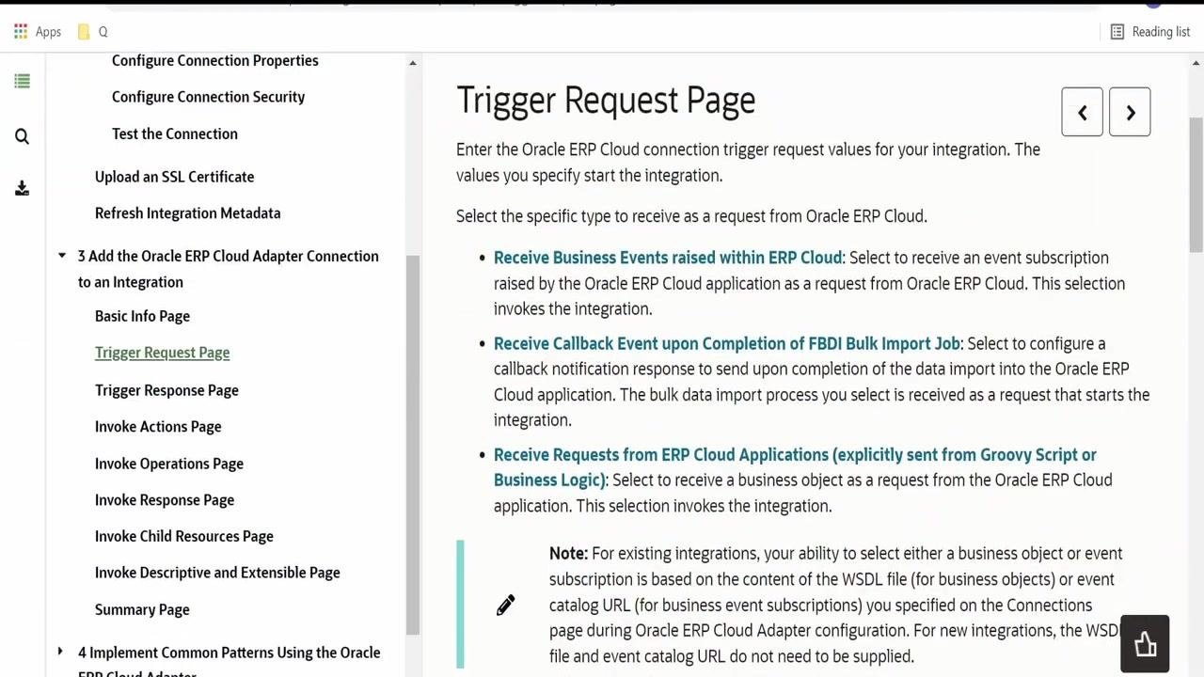This screenshot has height=677, width=1204.
Task: Open the Reading list
Action: tap(1149, 32)
